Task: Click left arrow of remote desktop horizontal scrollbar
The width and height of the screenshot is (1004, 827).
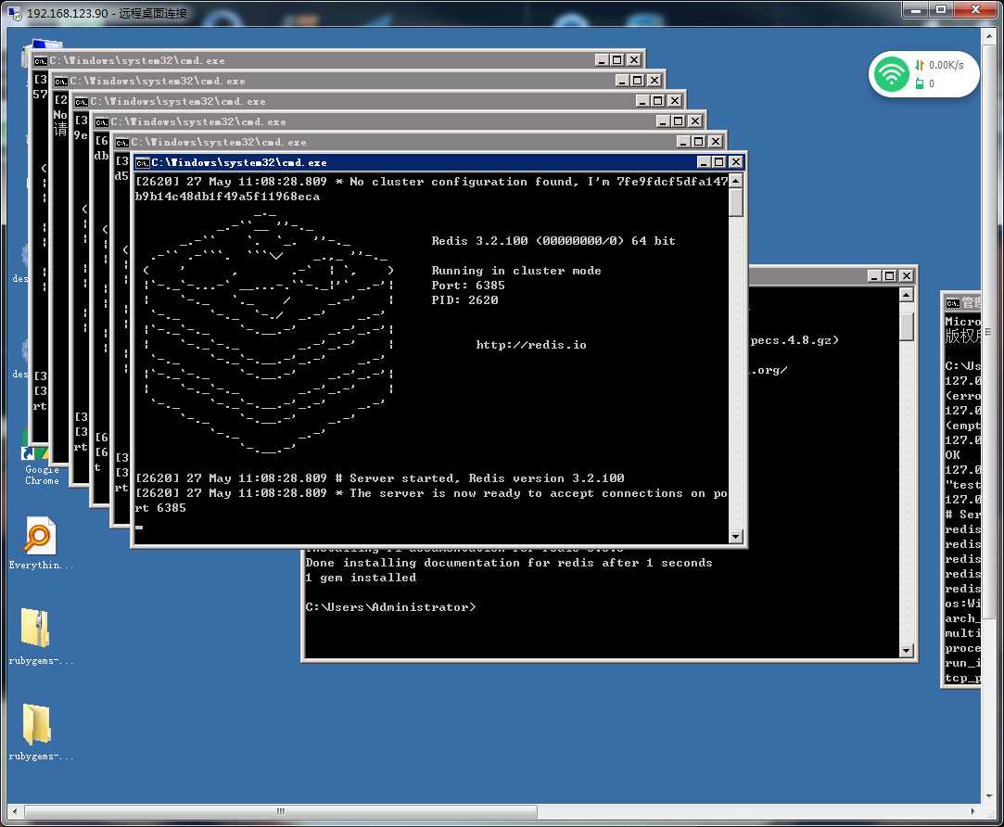Action: [15, 811]
